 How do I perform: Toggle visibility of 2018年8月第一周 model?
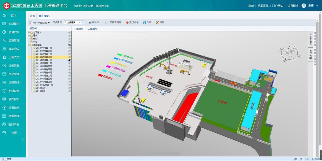(x=70, y=60)
